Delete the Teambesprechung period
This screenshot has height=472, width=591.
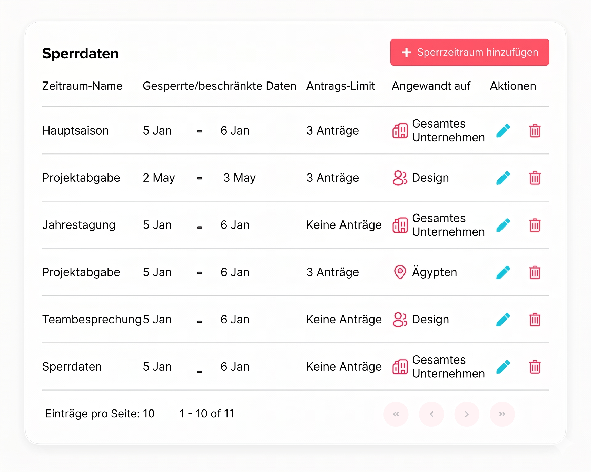(x=535, y=320)
